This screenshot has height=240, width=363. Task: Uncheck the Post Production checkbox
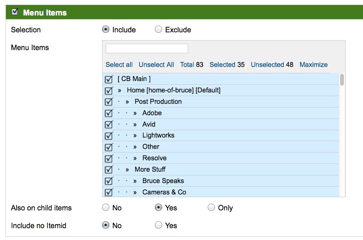coord(109,102)
